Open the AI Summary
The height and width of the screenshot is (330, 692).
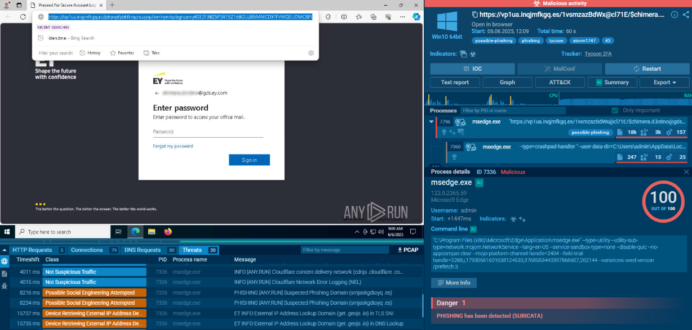click(x=612, y=82)
